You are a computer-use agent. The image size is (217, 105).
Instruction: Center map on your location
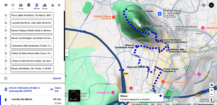click(212, 85)
